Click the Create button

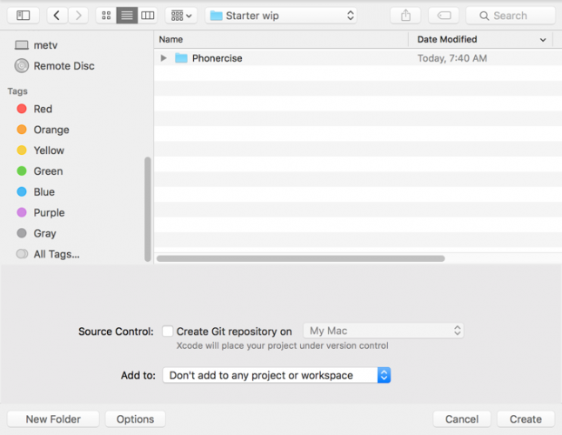pyautogui.click(x=525, y=419)
